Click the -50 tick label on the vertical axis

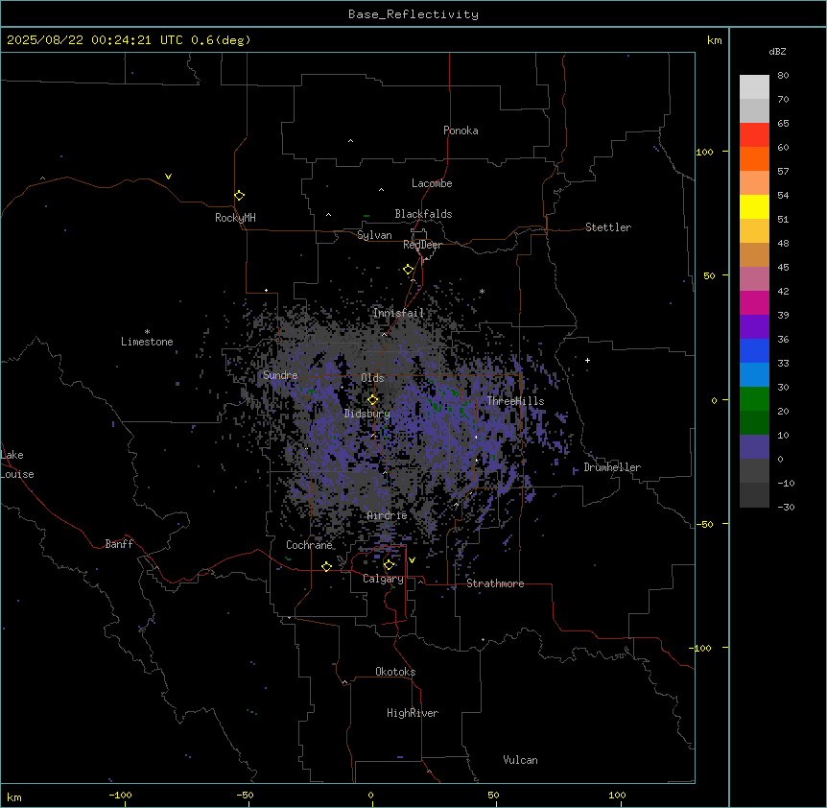click(x=704, y=524)
